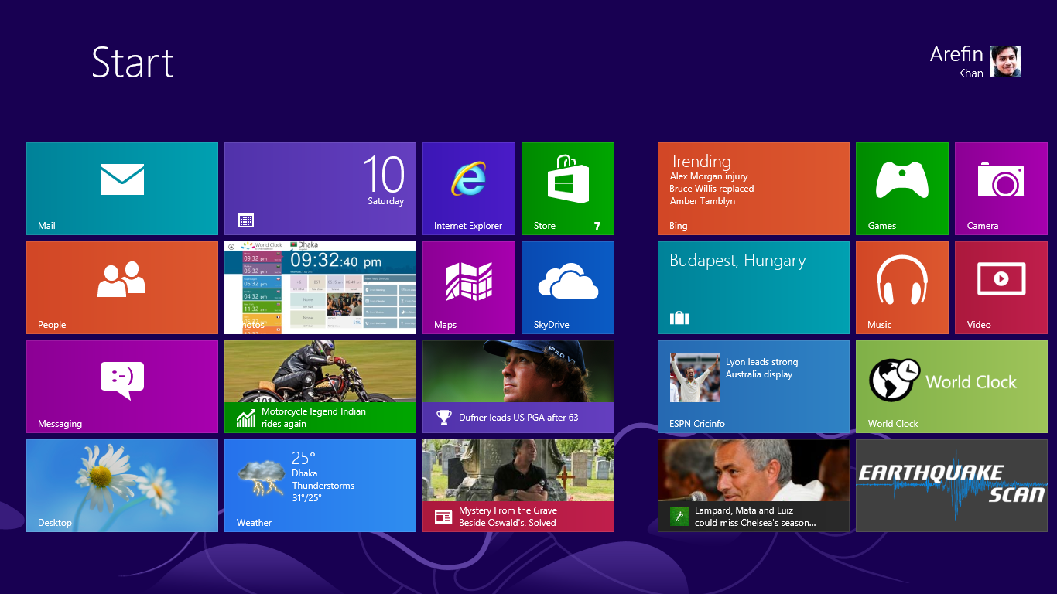Select the People silhouettes icon
Image resolution: width=1057 pixels, height=594 pixels.
tap(122, 279)
